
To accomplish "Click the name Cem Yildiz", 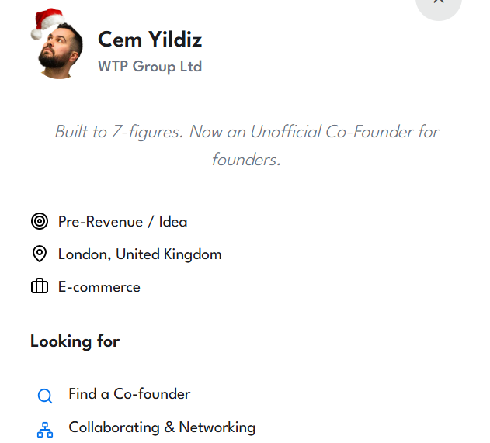I will pyautogui.click(x=150, y=39).
